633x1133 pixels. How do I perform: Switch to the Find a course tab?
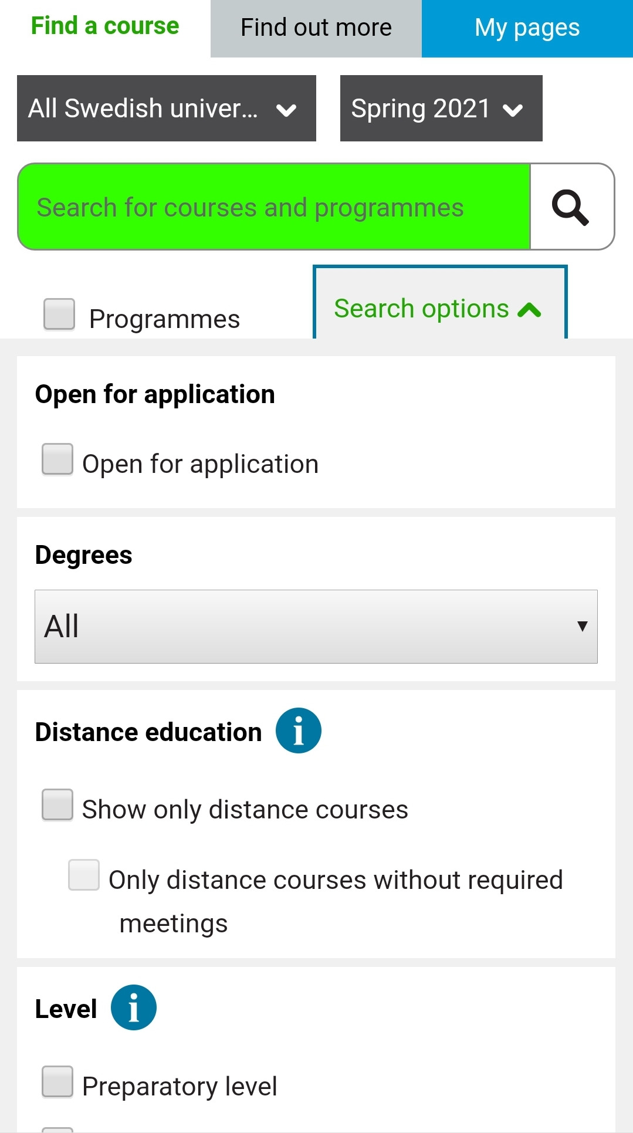(105, 27)
